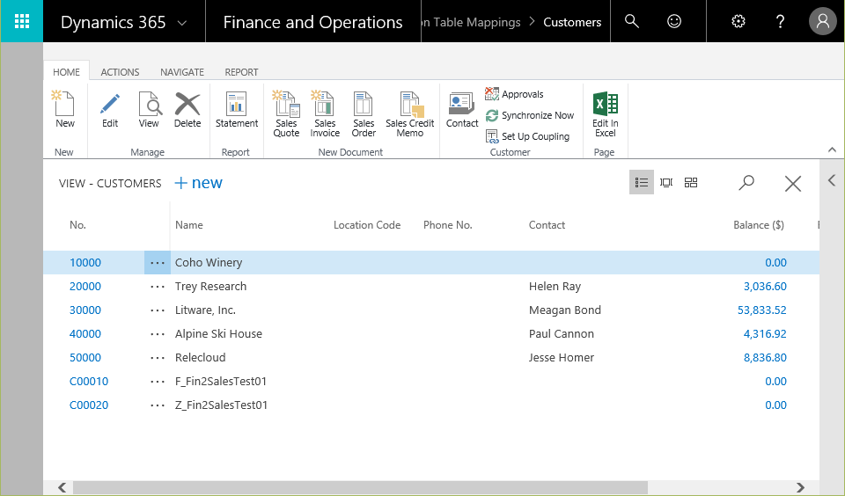The width and height of the screenshot is (845, 496).
Task: Click the Edit pencil icon
Action: tap(110, 109)
